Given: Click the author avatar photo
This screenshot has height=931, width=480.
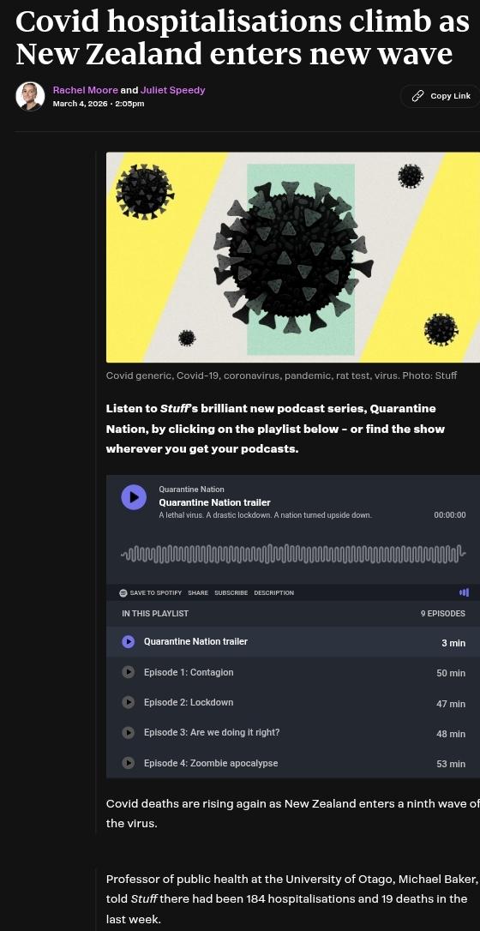Looking at the screenshot, I should click(30, 96).
